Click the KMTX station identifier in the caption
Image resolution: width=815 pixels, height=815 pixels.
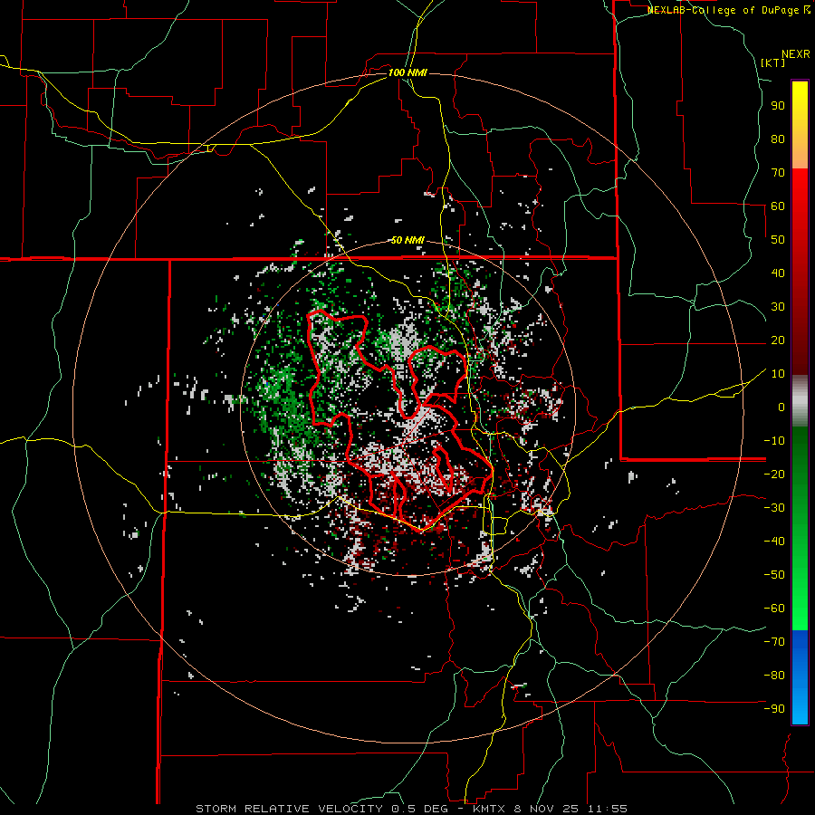tap(492, 809)
